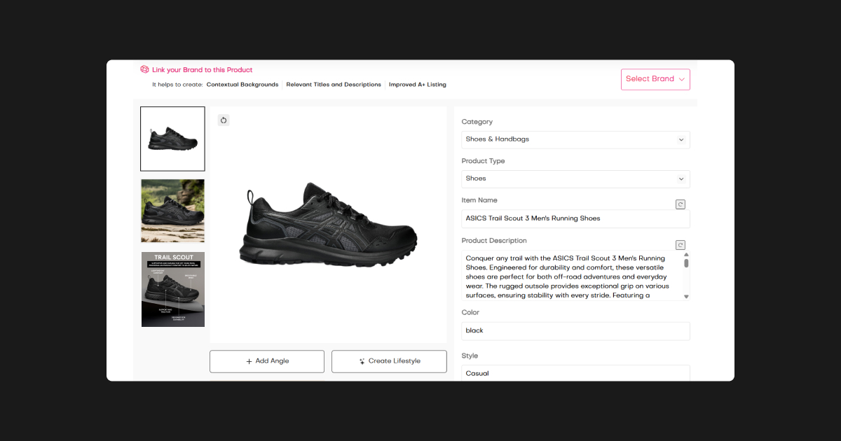
Task: Click the rotate icon above the shoe image
Action: pyautogui.click(x=224, y=120)
